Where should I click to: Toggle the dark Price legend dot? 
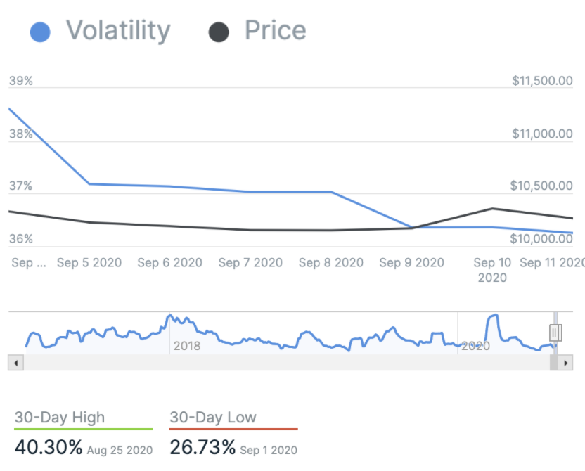pyautogui.click(x=219, y=32)
